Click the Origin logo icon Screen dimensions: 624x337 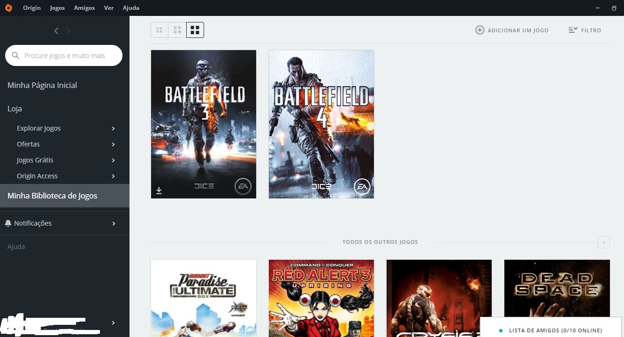point(8,8)
